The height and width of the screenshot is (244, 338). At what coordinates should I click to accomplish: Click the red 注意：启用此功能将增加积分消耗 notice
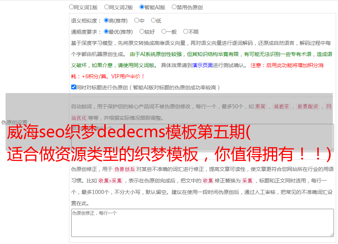287,65
